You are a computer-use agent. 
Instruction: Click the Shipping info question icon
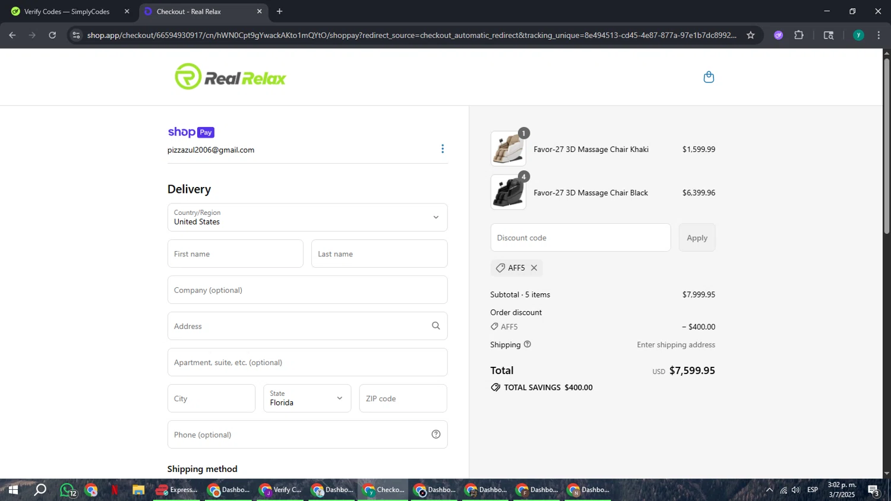(527, 344)
